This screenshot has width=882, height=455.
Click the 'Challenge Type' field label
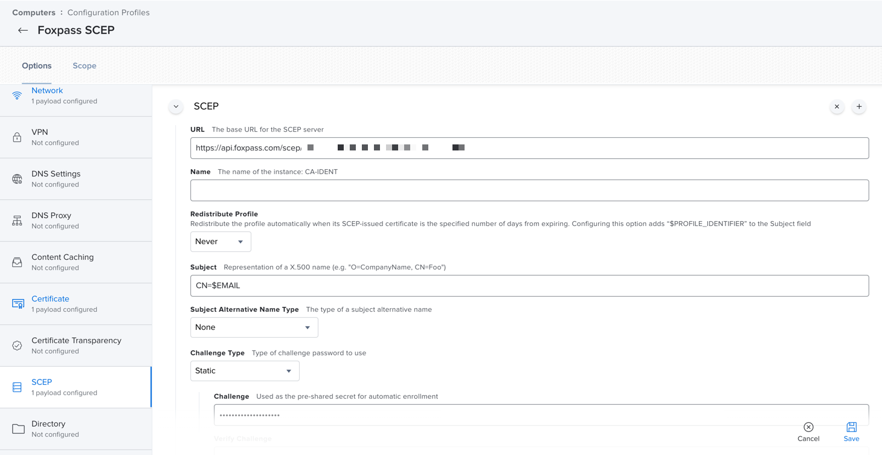pos(217,353)
